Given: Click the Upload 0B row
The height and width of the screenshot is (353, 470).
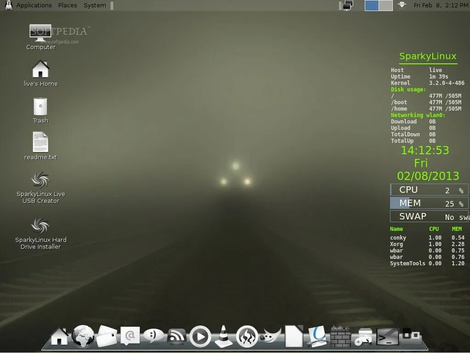Looking at the screenshot, I should coord(413,128).
